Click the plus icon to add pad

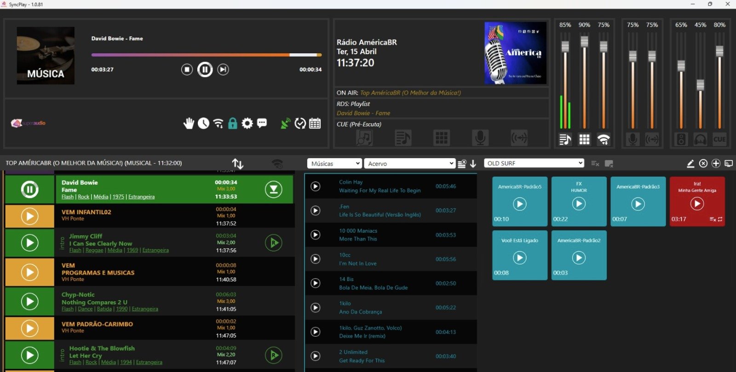click(x=716, y=164)
